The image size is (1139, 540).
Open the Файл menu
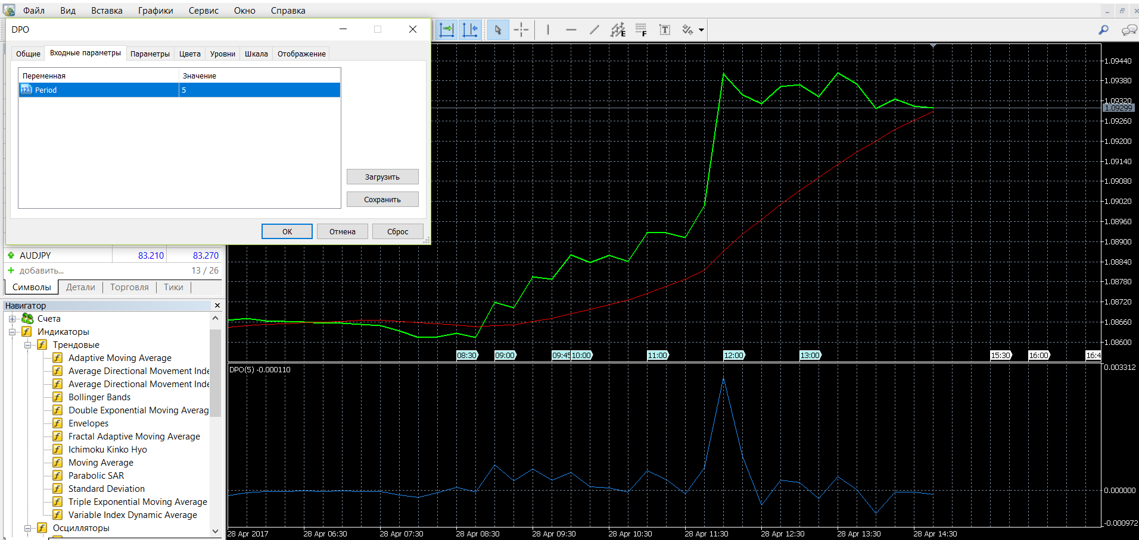click(x=34, y=11)
